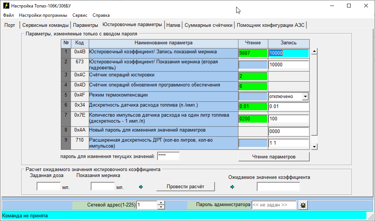The height and width of the screenshot is (221, 375).
Task: Click the table scrollbar up arrow
Action: click(315, 51)
